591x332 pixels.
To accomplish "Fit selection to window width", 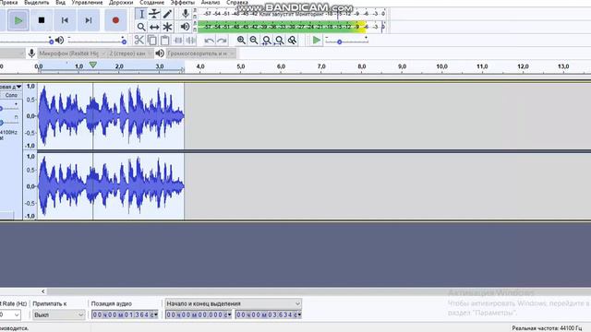I will (267, 40).
